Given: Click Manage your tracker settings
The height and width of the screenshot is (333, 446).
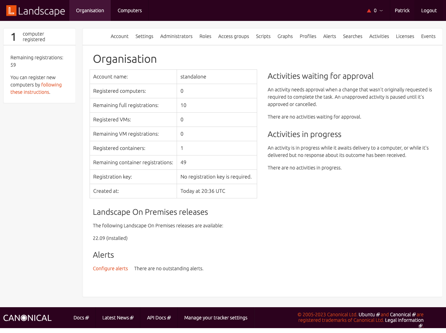Looking at the screenshot, I should click(216, 318).
